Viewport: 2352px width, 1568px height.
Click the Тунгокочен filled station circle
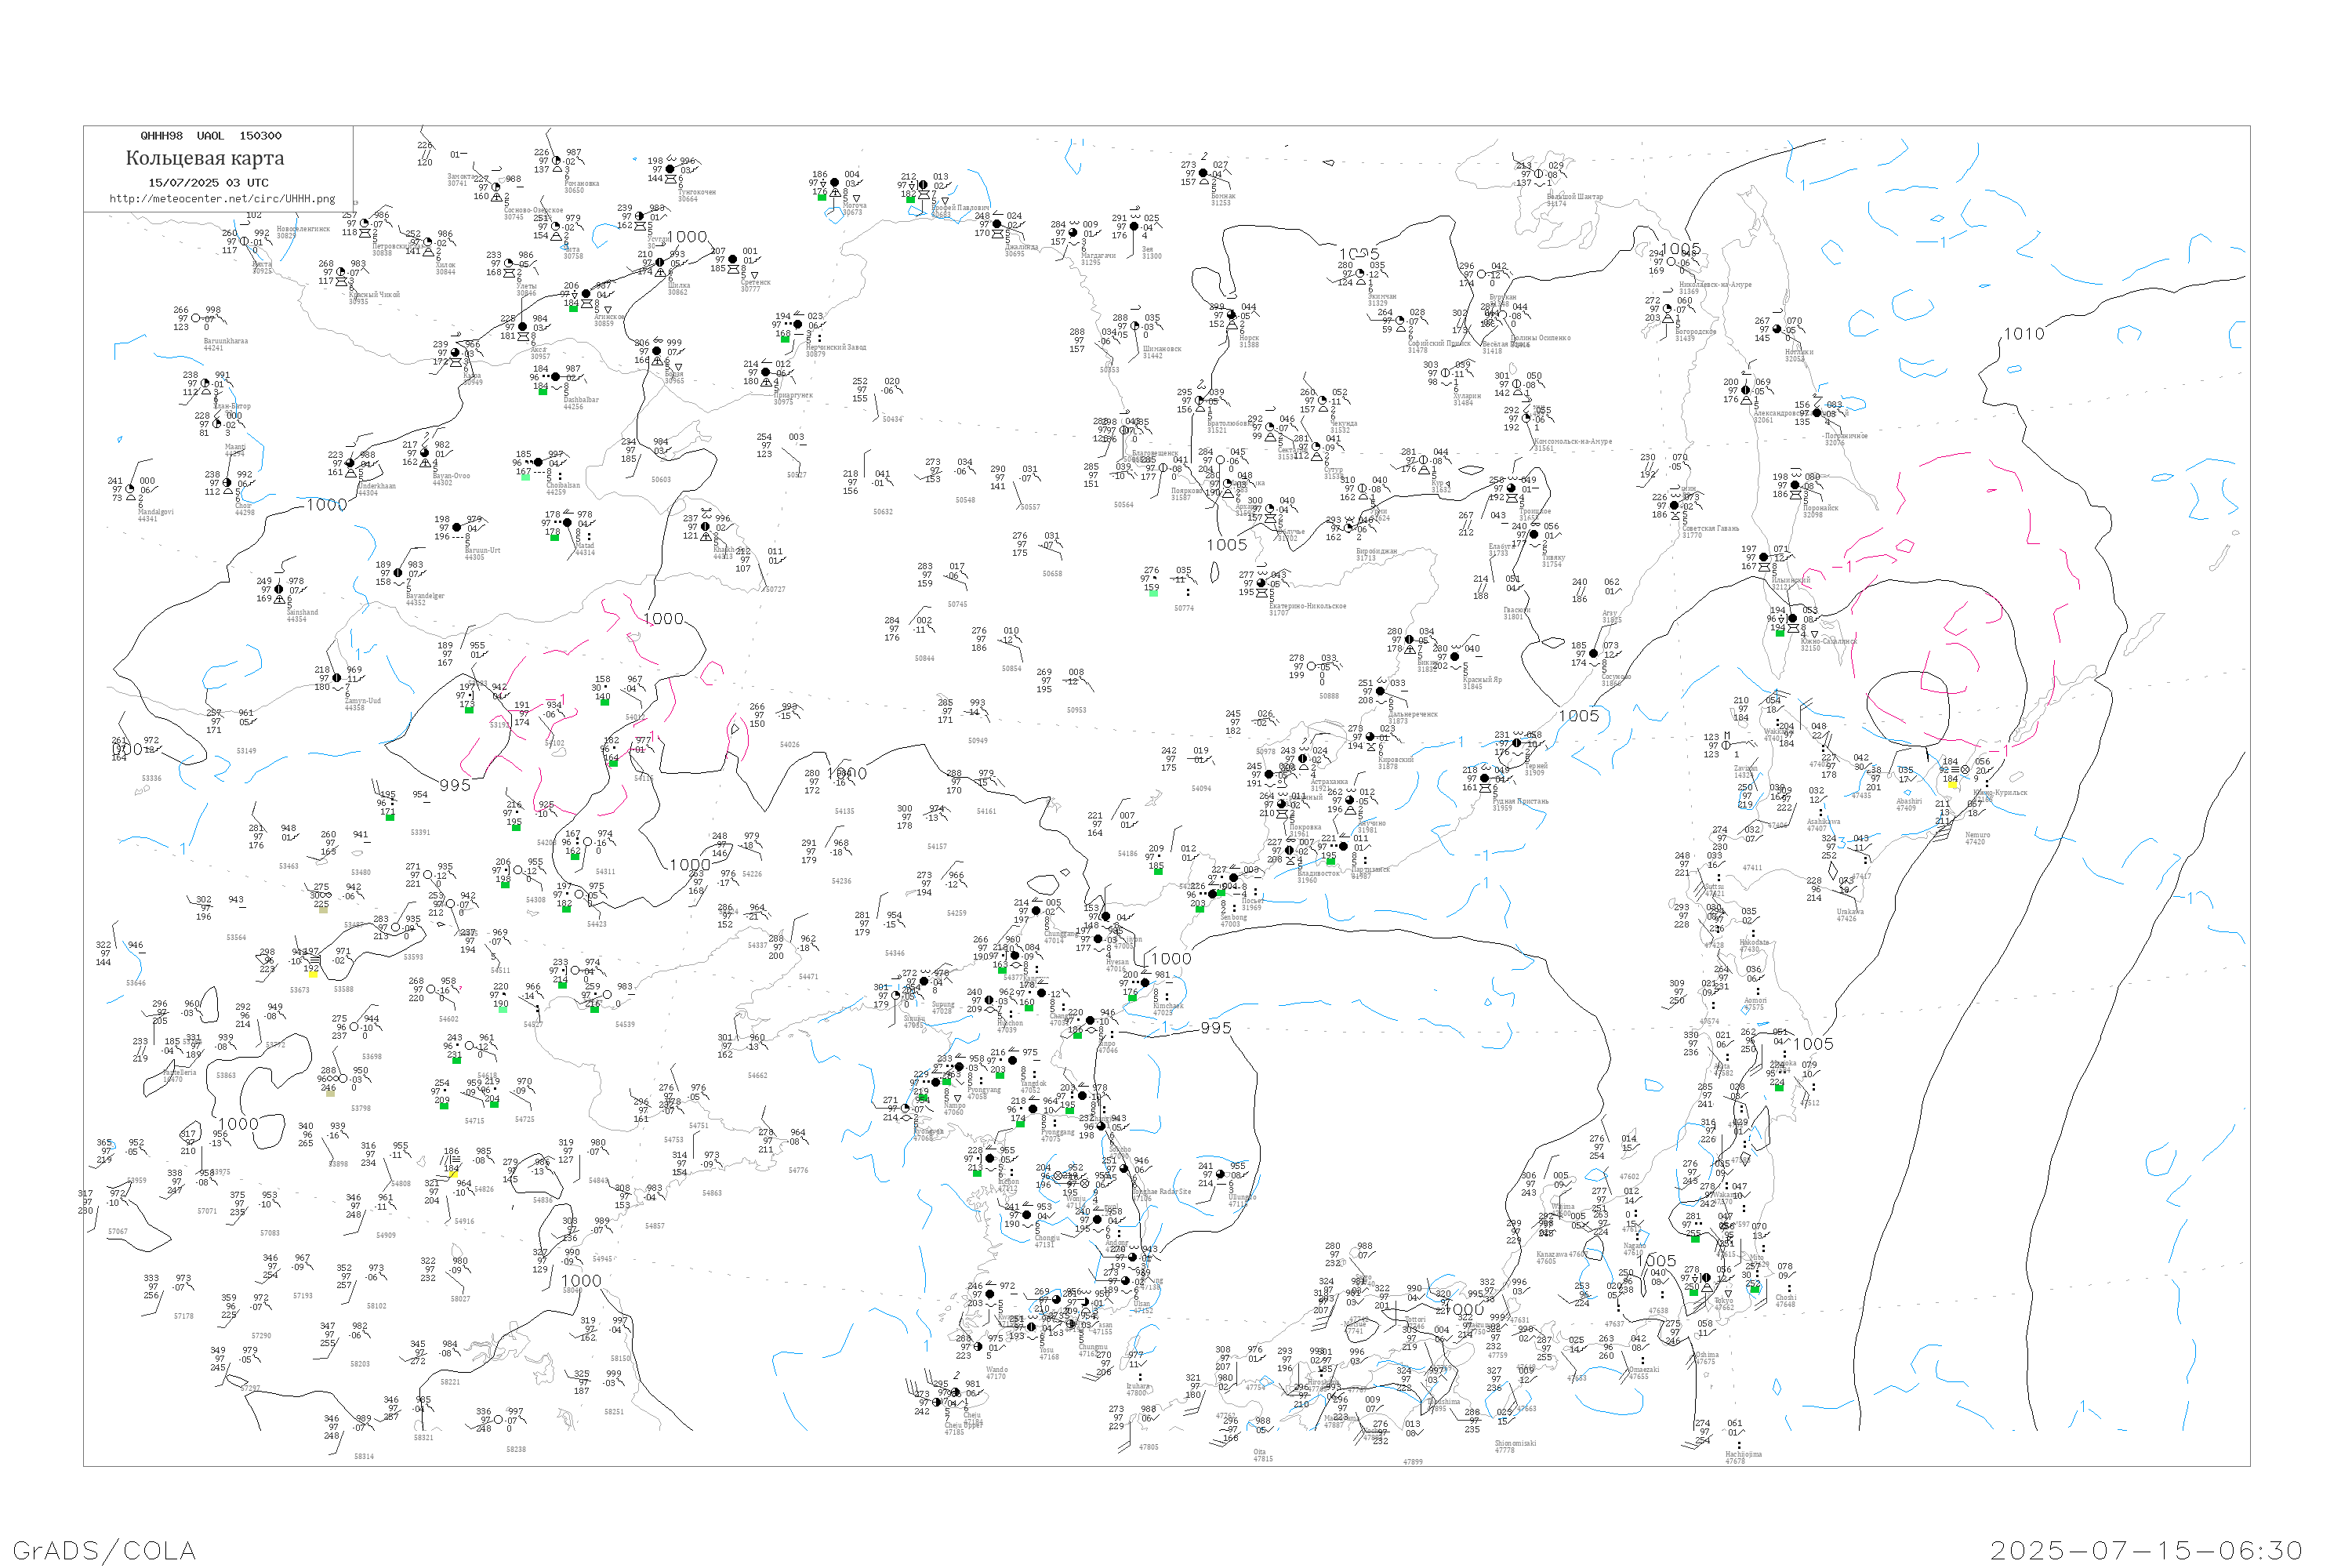671,169
